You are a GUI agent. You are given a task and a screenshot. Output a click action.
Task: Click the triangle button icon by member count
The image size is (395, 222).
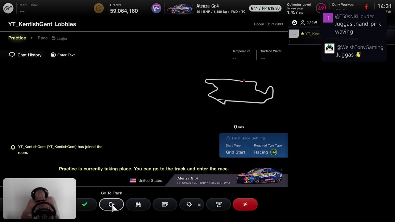295,23
